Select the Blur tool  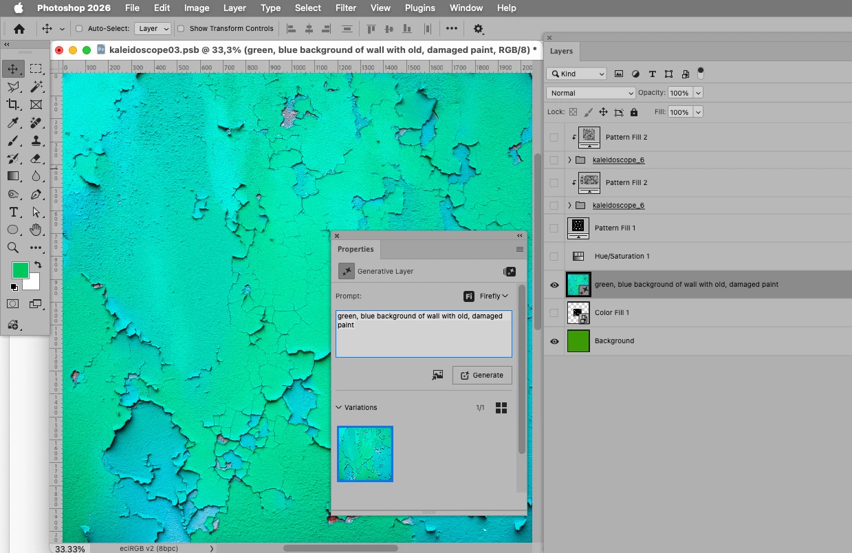pos(36,176)
